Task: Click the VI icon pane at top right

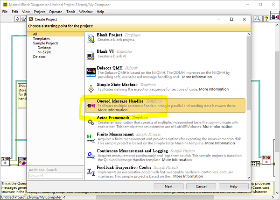Action: coord(275,16)
